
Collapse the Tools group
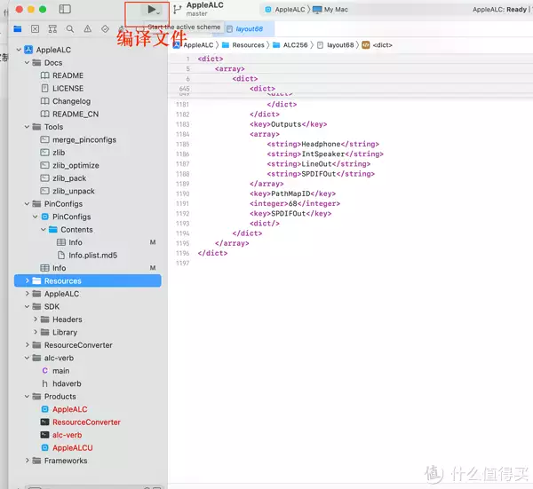(x=27, y=127)
